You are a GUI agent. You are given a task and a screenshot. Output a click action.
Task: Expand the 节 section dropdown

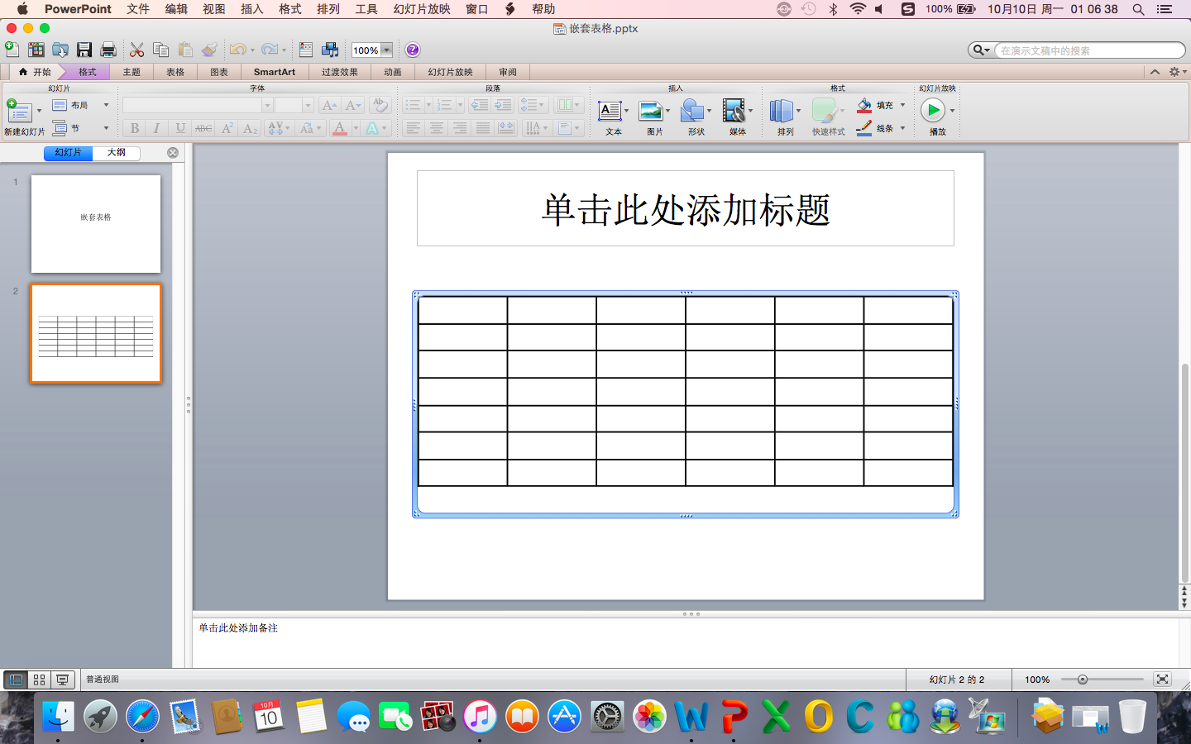106,128
